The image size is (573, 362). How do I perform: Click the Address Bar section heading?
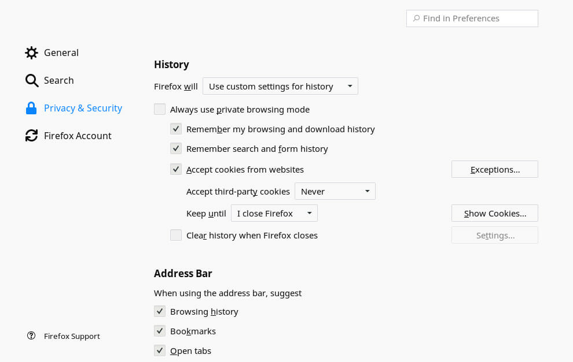(183, 274)
